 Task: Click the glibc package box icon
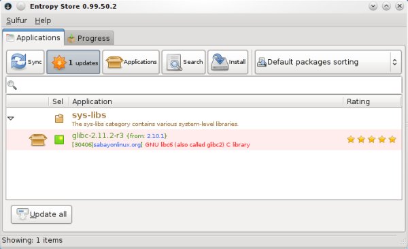click(38, 140)
